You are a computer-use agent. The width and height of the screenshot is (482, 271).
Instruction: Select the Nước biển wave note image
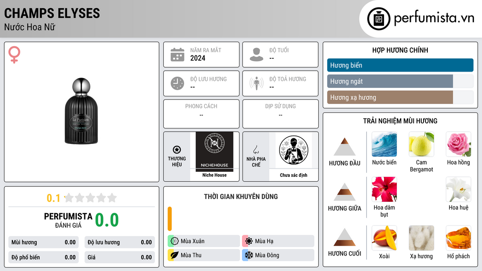tap(384, 144)
